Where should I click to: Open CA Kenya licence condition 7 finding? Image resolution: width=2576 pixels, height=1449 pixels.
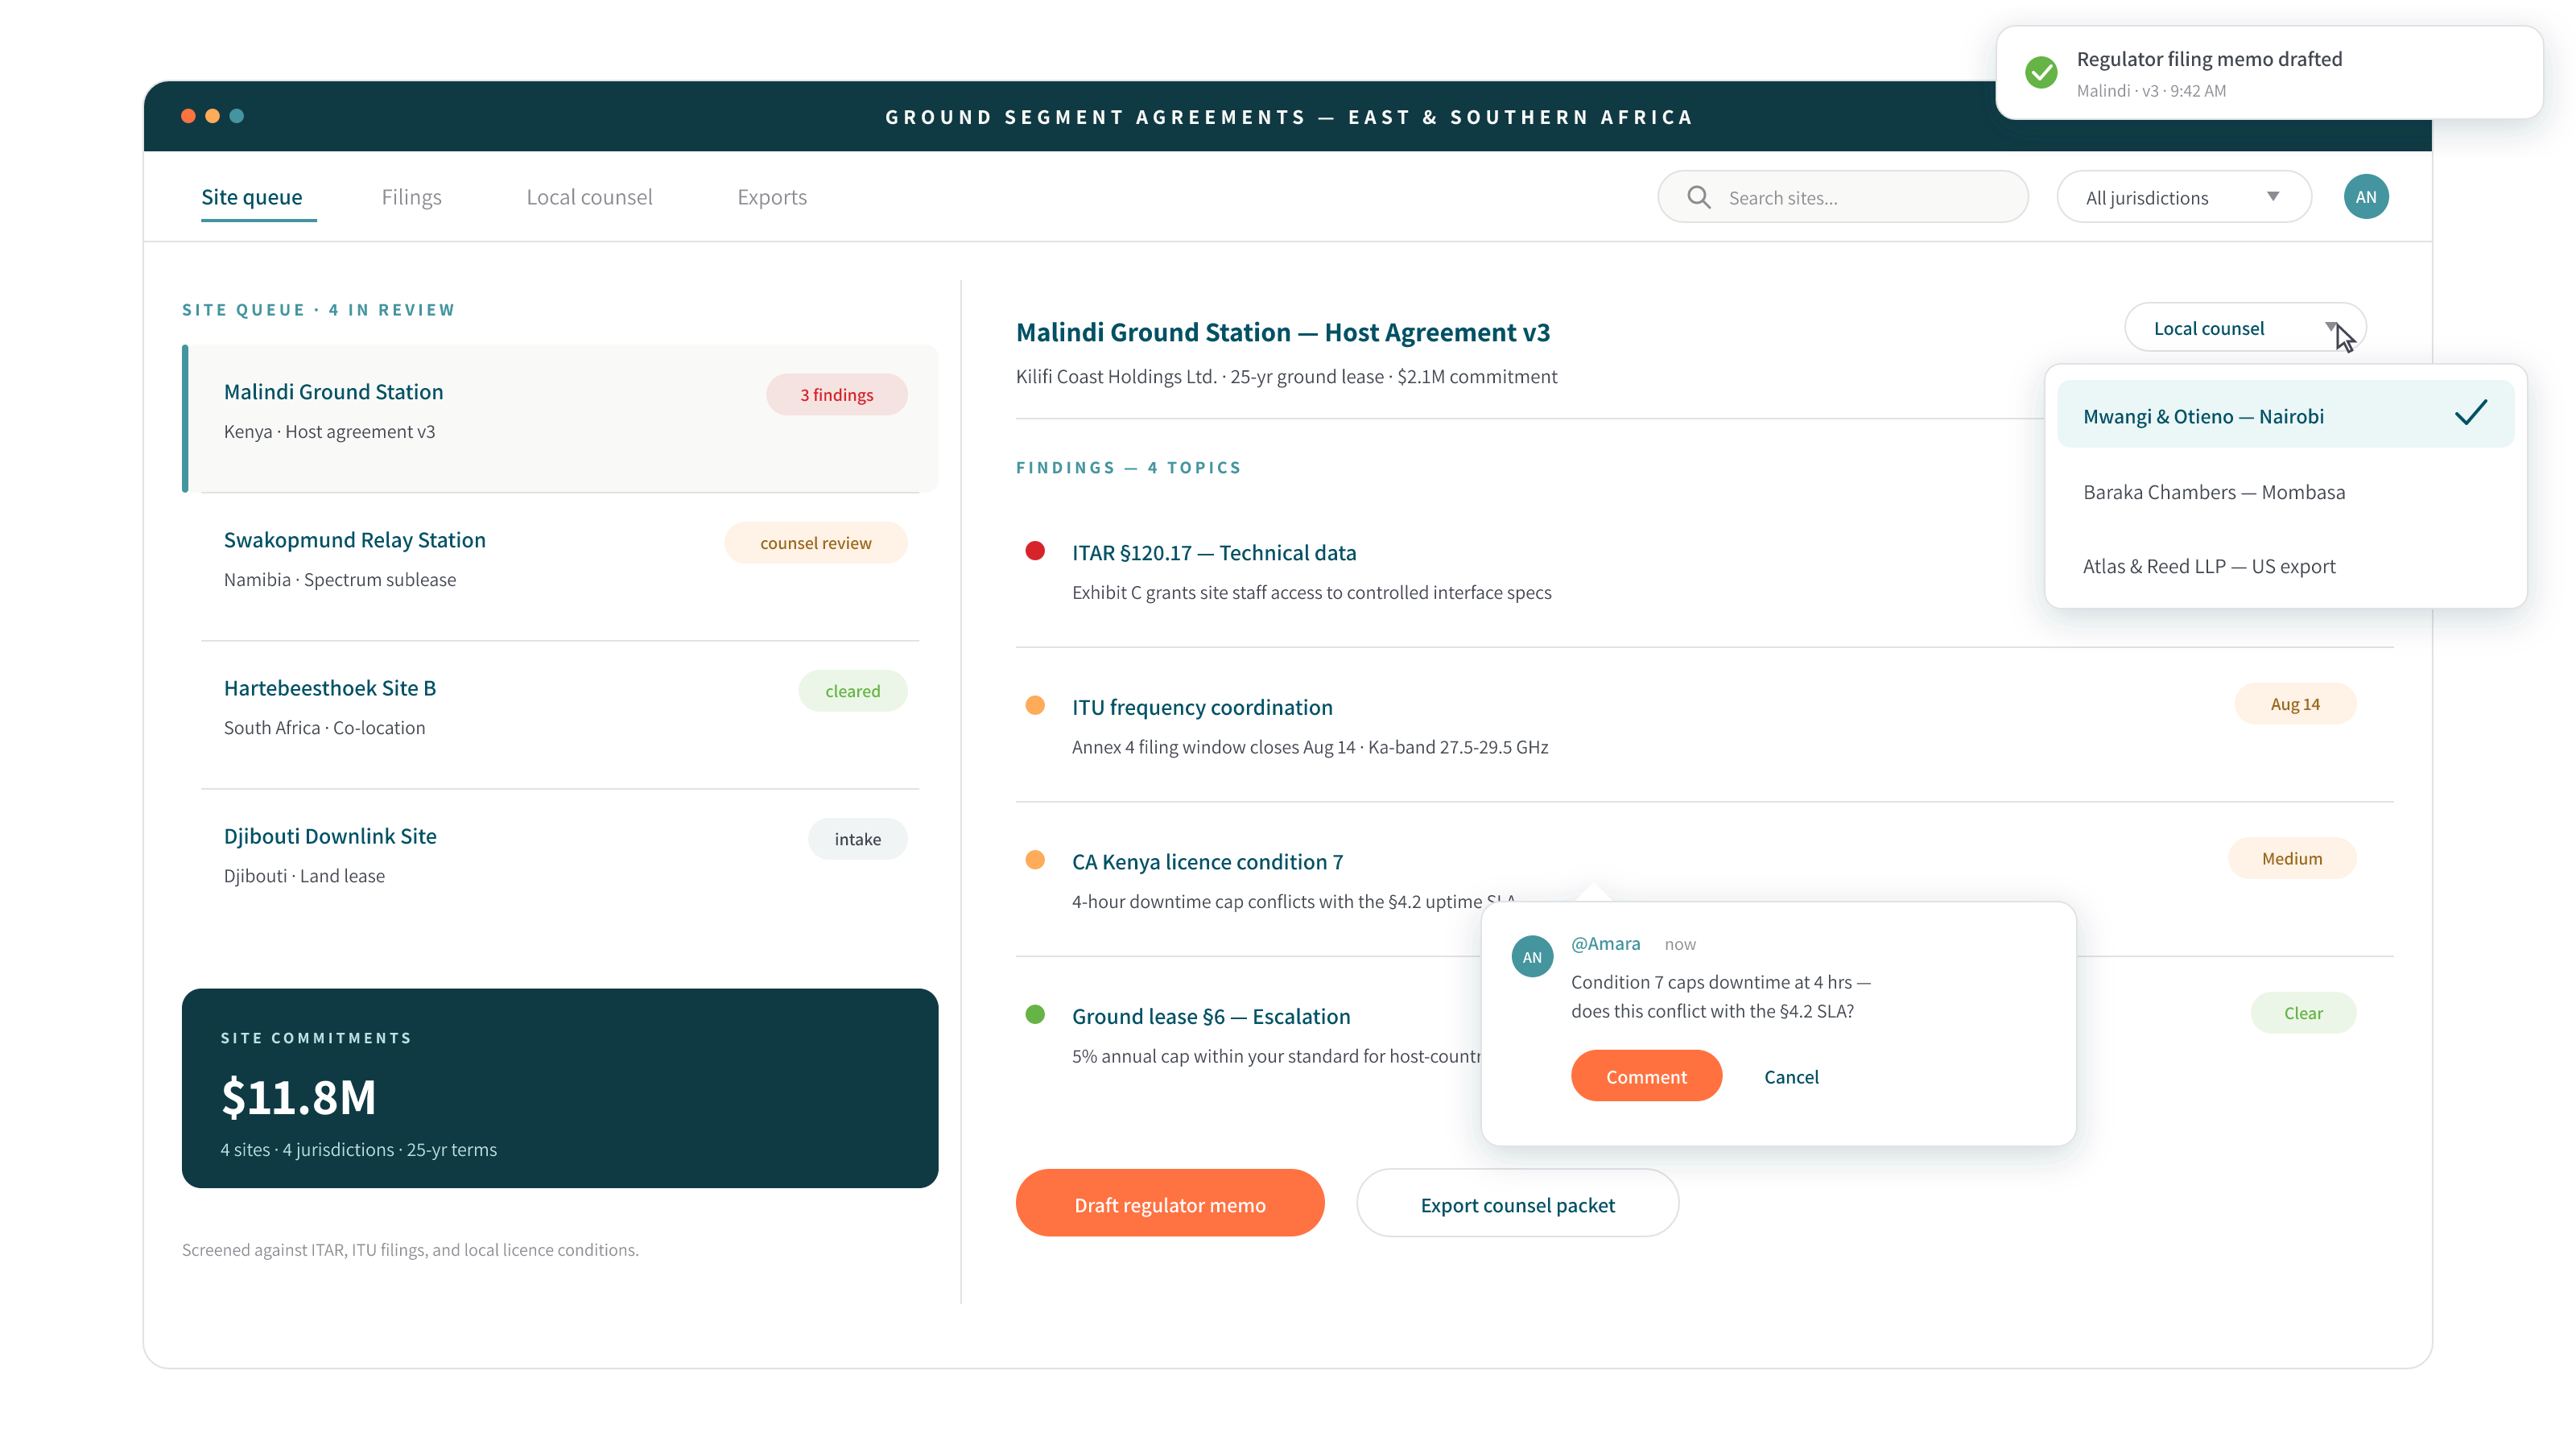pyautogui.click(x=1207, y=861)
